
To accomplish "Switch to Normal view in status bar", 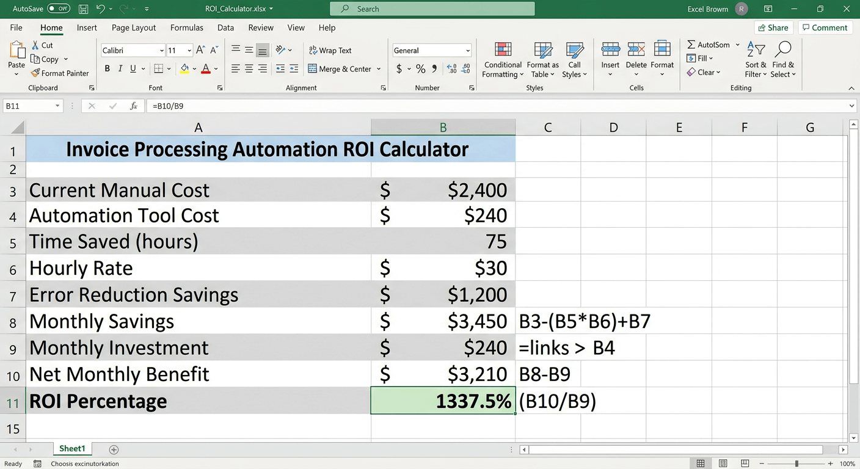I will click(x=701, y=464).
